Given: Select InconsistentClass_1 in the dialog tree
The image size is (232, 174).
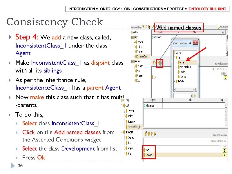Looking at the screenshot, I should [184, 67].
